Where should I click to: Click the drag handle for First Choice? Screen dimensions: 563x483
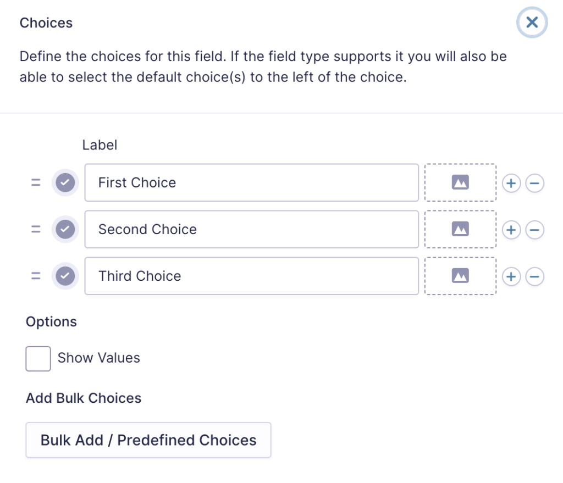pos(36,182)
